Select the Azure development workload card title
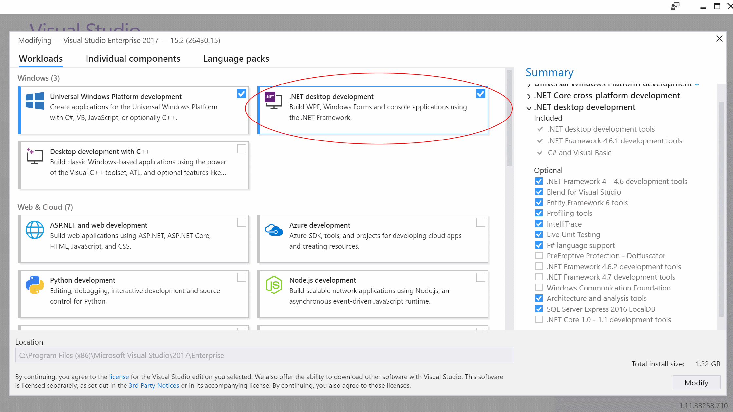 tap(319, 225)
